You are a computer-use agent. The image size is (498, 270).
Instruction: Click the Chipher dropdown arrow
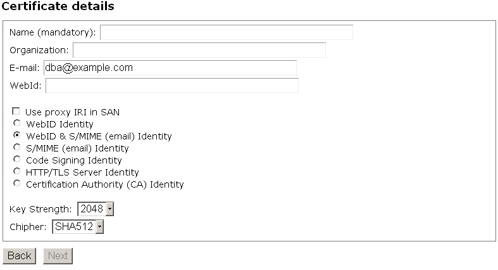coord(99,227)
